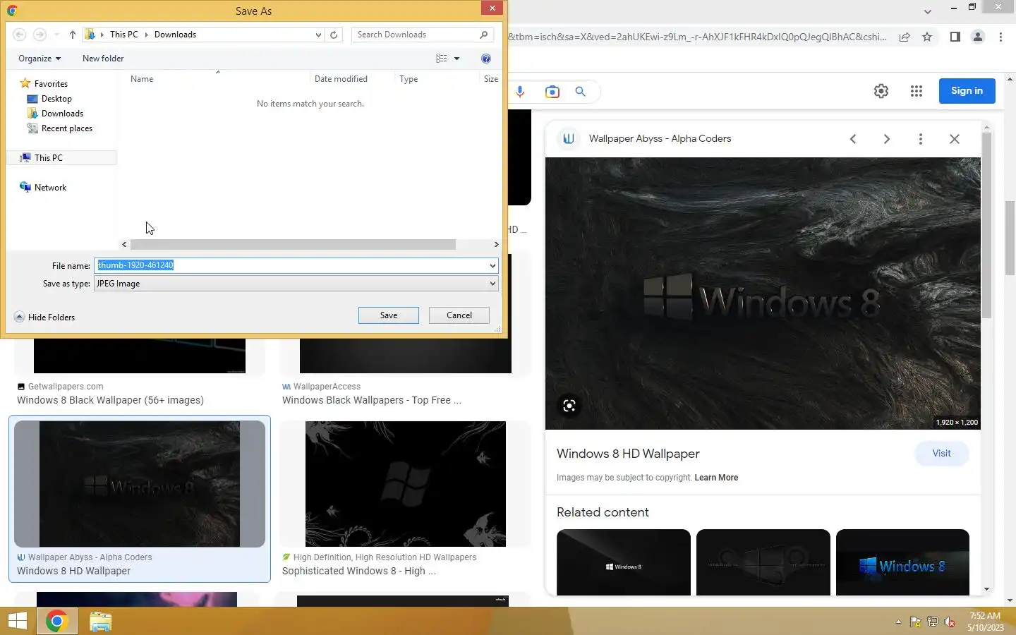Click Google search magnifier icon
The image size is (1016, 635).
(581, 92)
